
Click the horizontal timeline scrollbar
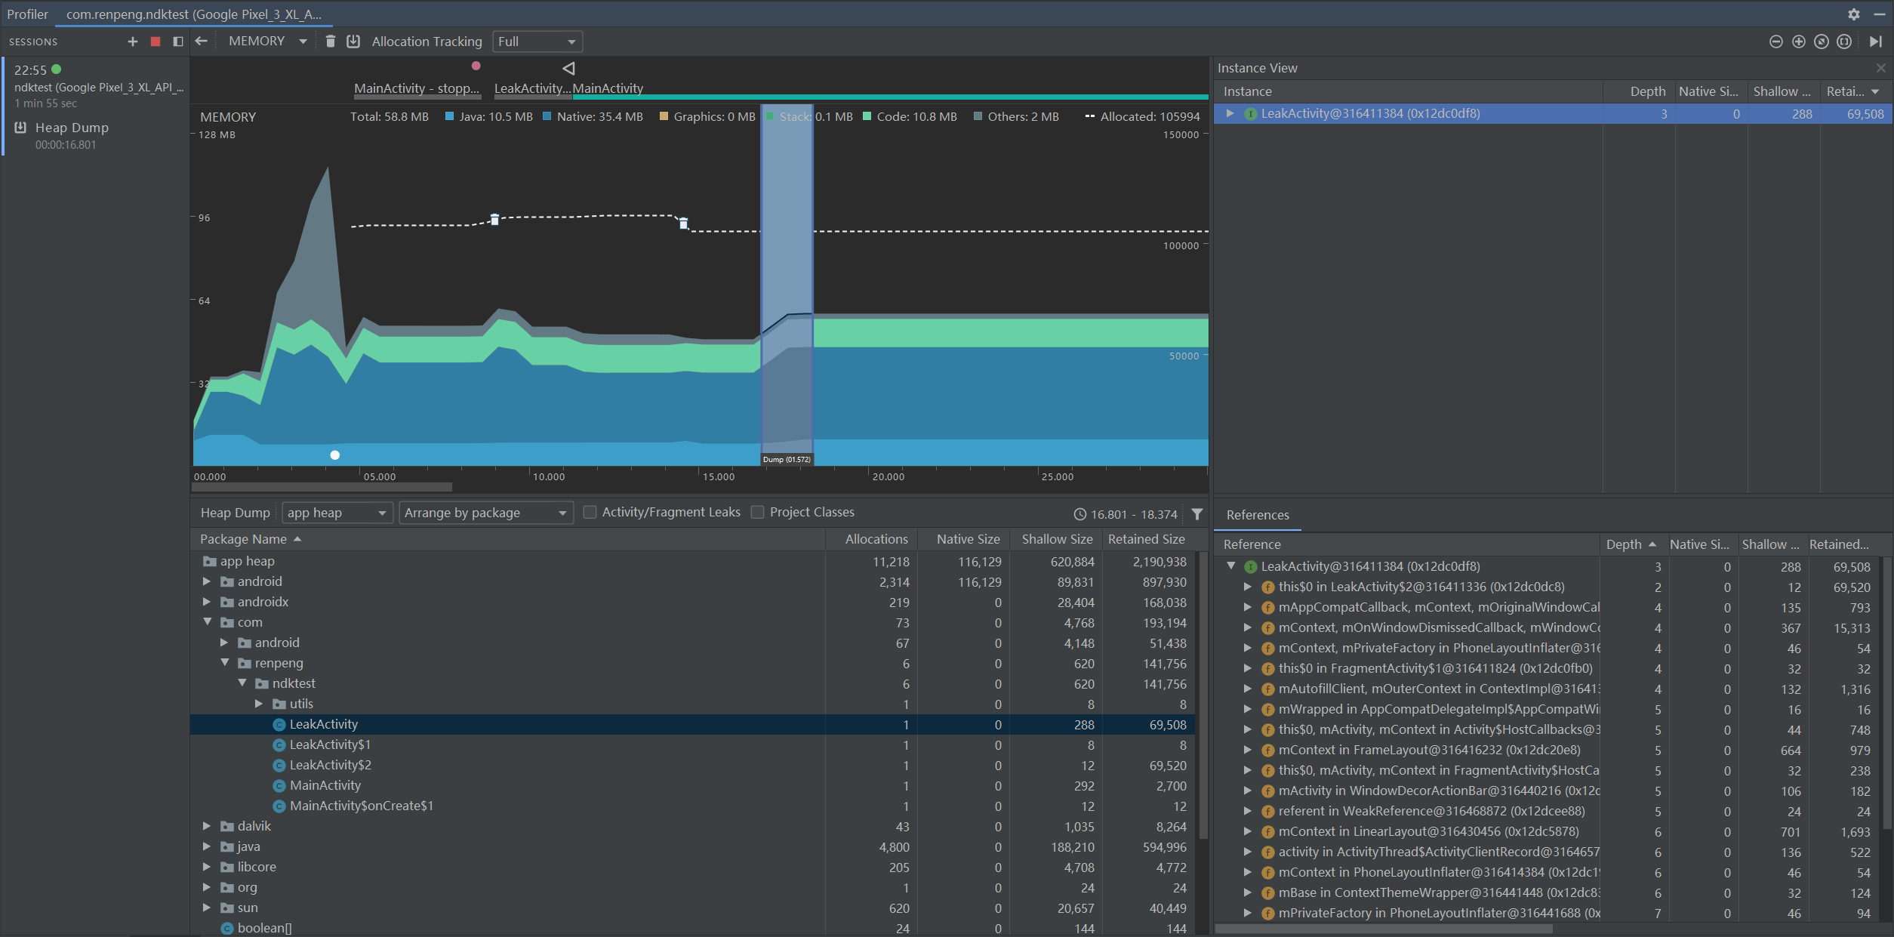(x=322, y=488)
